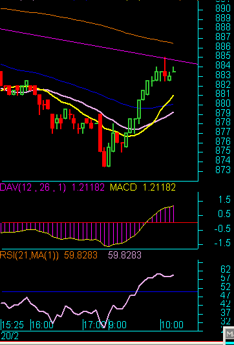Image resolution: width=234 pixels, height=345 pixels.
Task: Click the 878 price axis label
Action: 223,122
